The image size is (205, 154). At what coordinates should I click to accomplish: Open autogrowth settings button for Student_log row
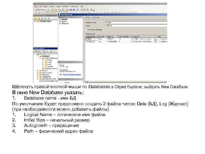[155, 41]
